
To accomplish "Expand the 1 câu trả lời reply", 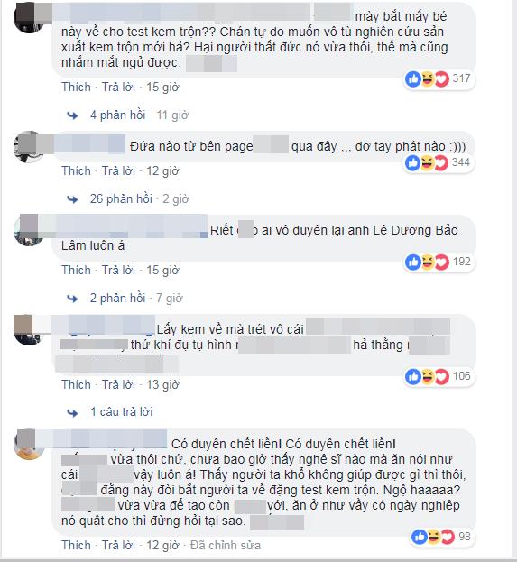I will pyautogui.click(x=122, y=412).
